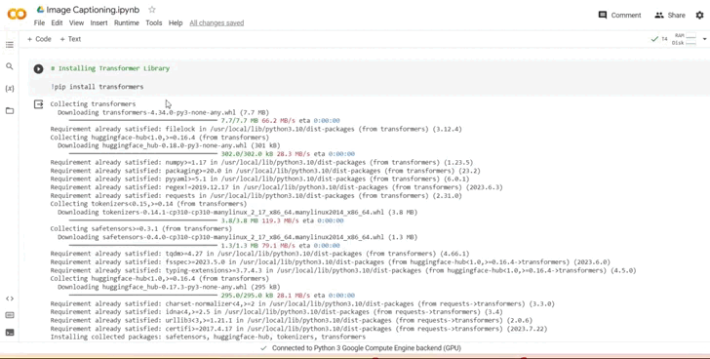Click the idna<4,>=2.5 requirement line

(277, 312)
